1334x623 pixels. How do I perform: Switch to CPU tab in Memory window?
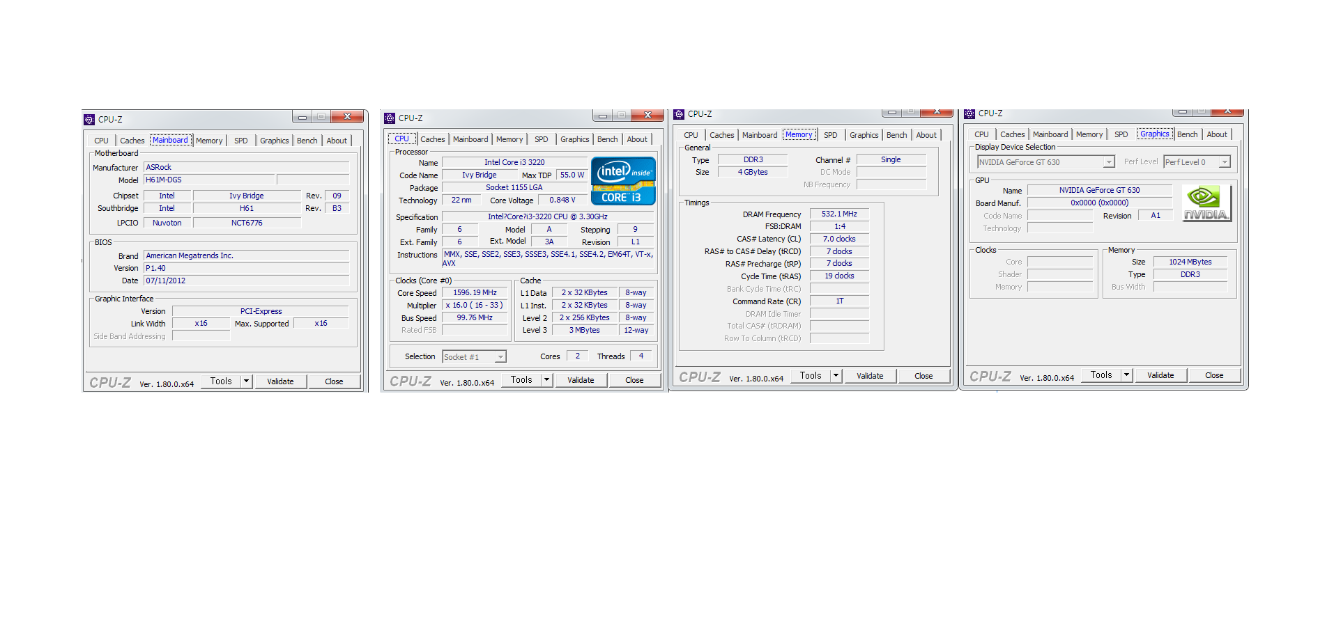(691, 135)
